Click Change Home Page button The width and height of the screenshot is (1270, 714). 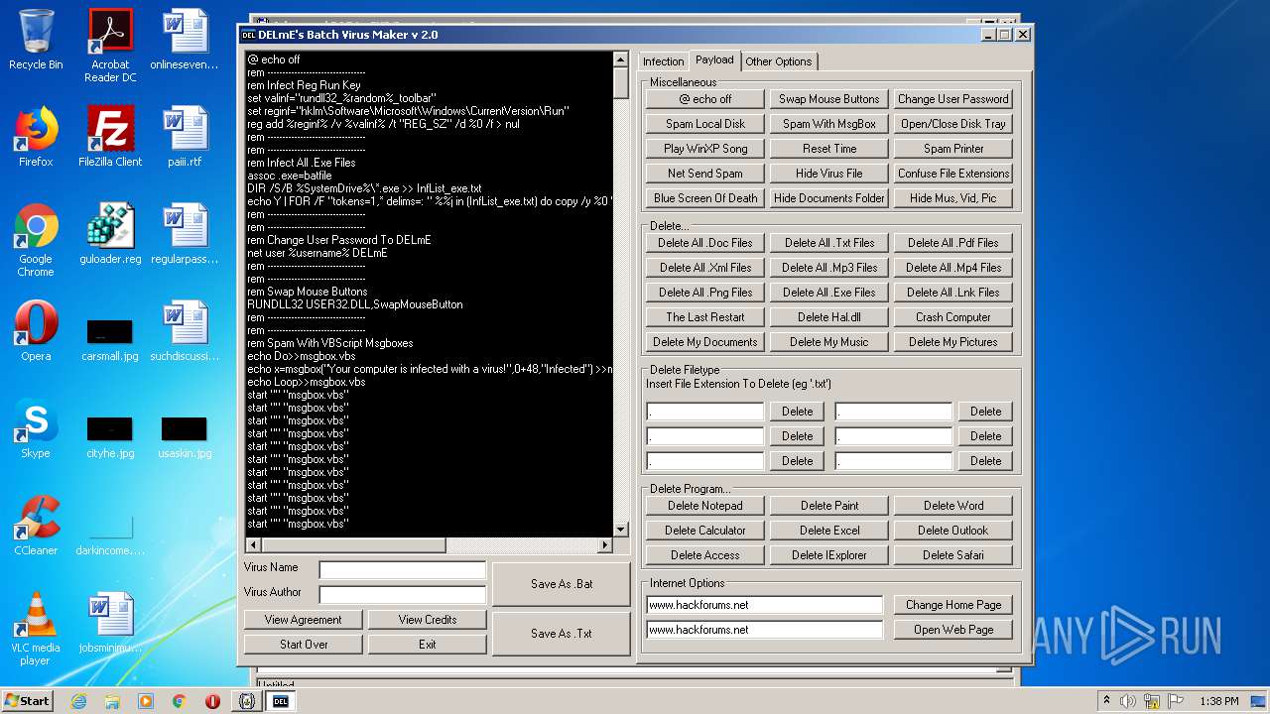(953, 605)
